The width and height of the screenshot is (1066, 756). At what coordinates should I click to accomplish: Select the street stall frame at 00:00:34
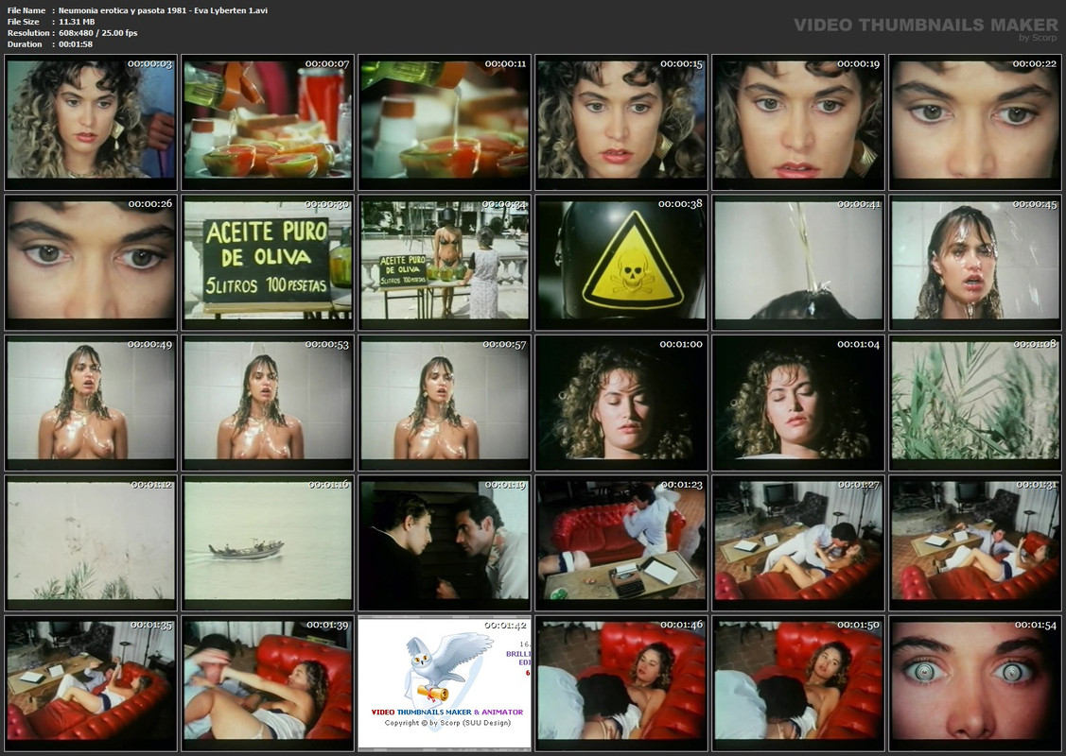444,262
